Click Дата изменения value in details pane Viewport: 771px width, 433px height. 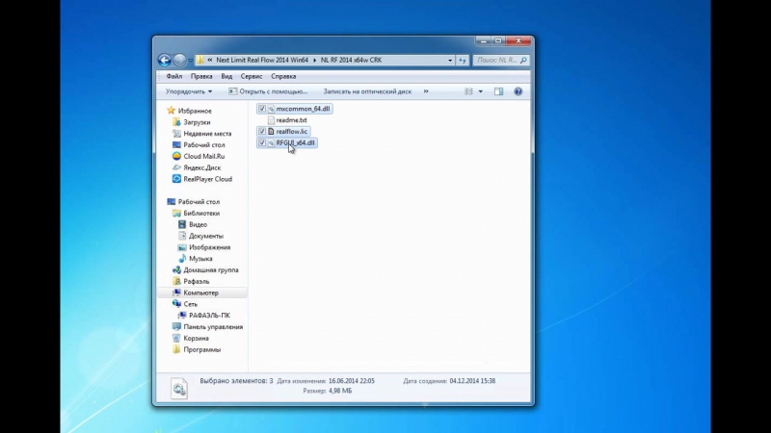352,381
